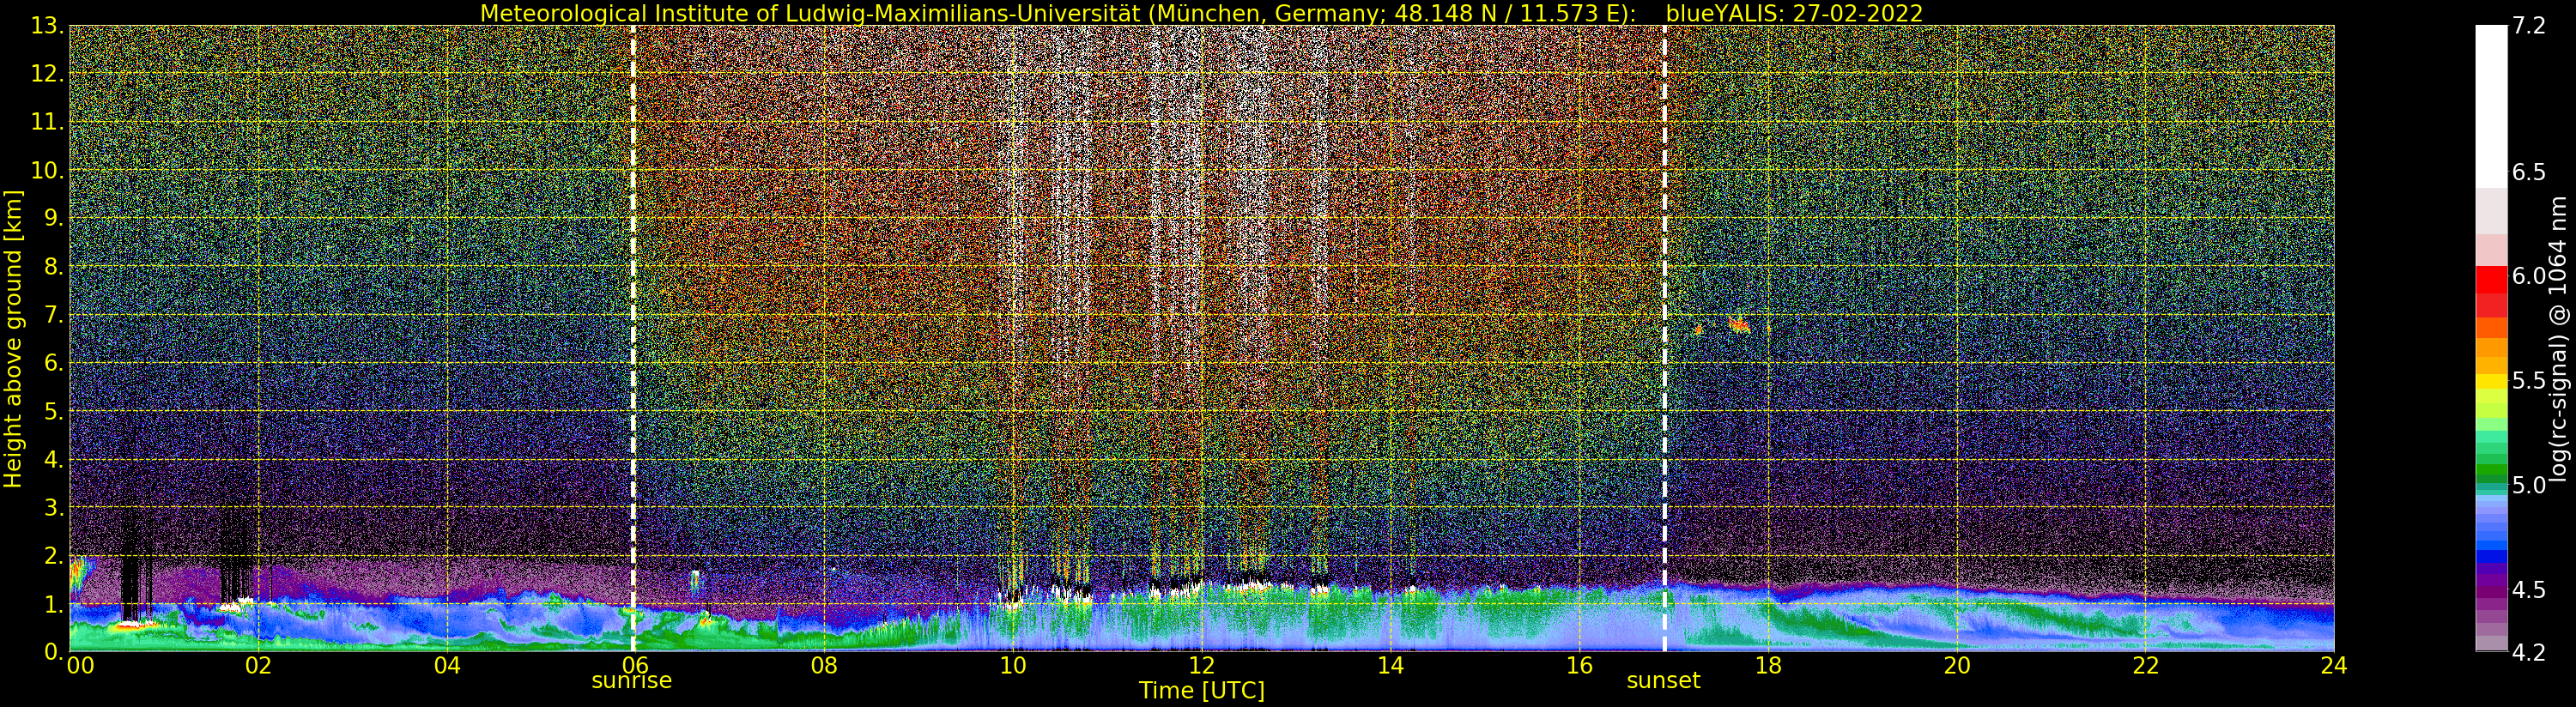This screenshot has width=2576, height=707.
Task: Click the "02" time axis tick label
Action: pyautogui.click(x=258, y=666)
